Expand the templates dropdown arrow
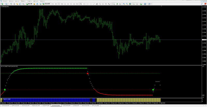The height and width of the screenshot is (107, 207). [x=151, y=4]
